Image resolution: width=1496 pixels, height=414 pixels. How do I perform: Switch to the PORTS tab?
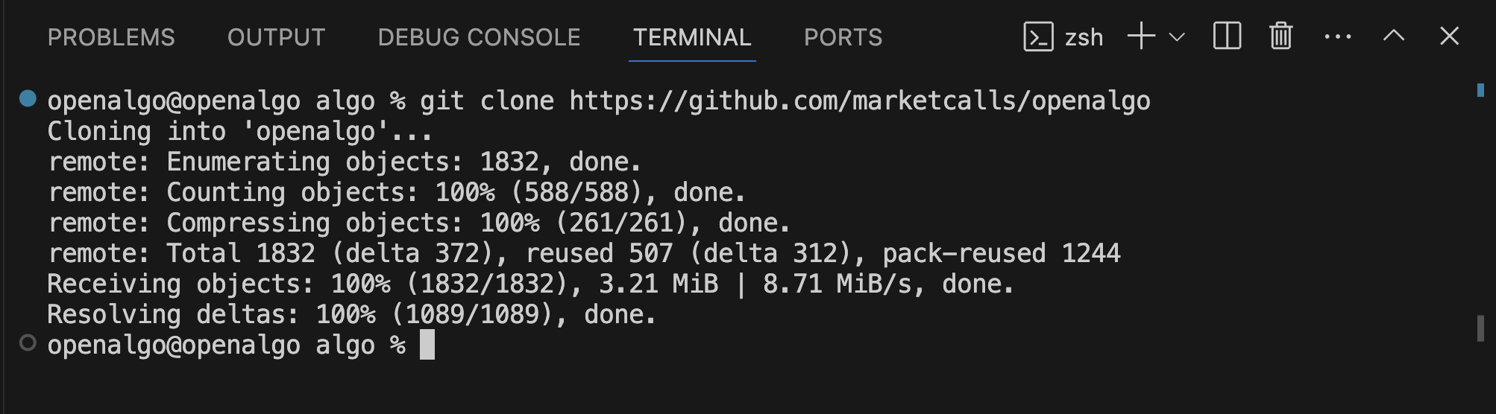tap(843, 37)
